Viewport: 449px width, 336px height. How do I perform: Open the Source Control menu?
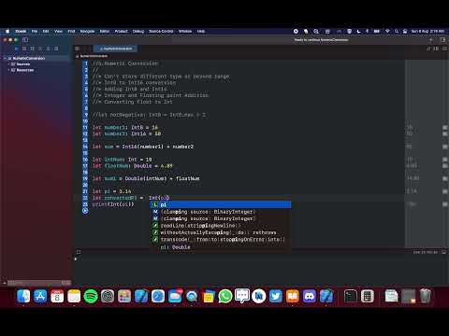point(161,31)
